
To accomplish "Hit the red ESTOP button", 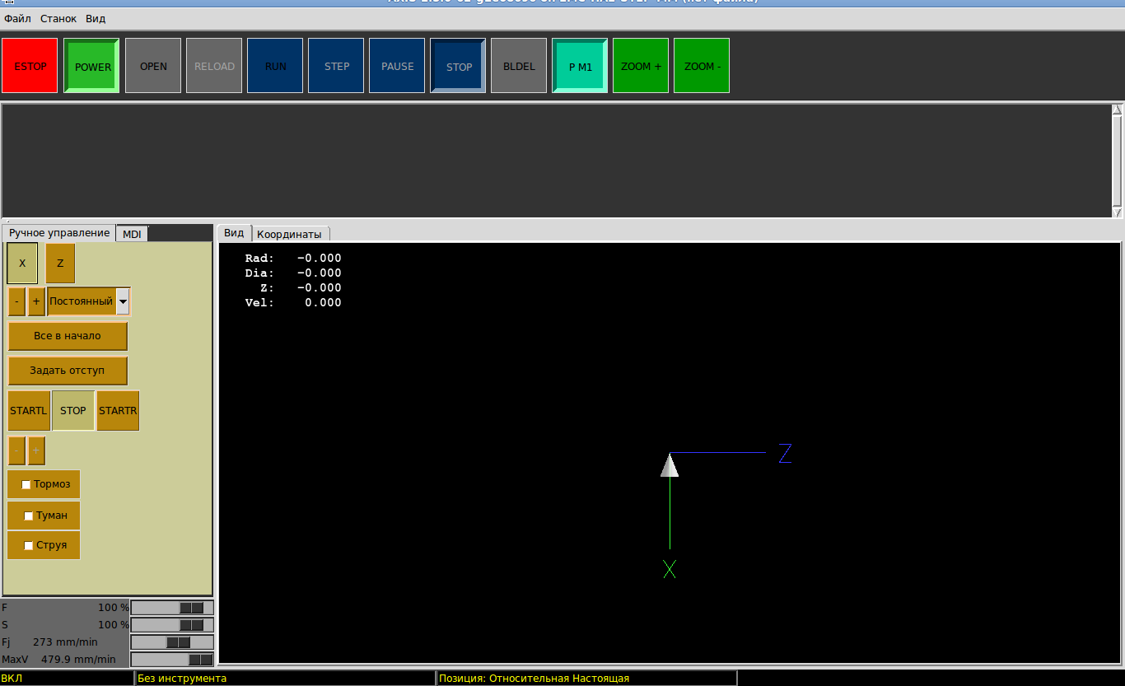I will tap(30, 66).
